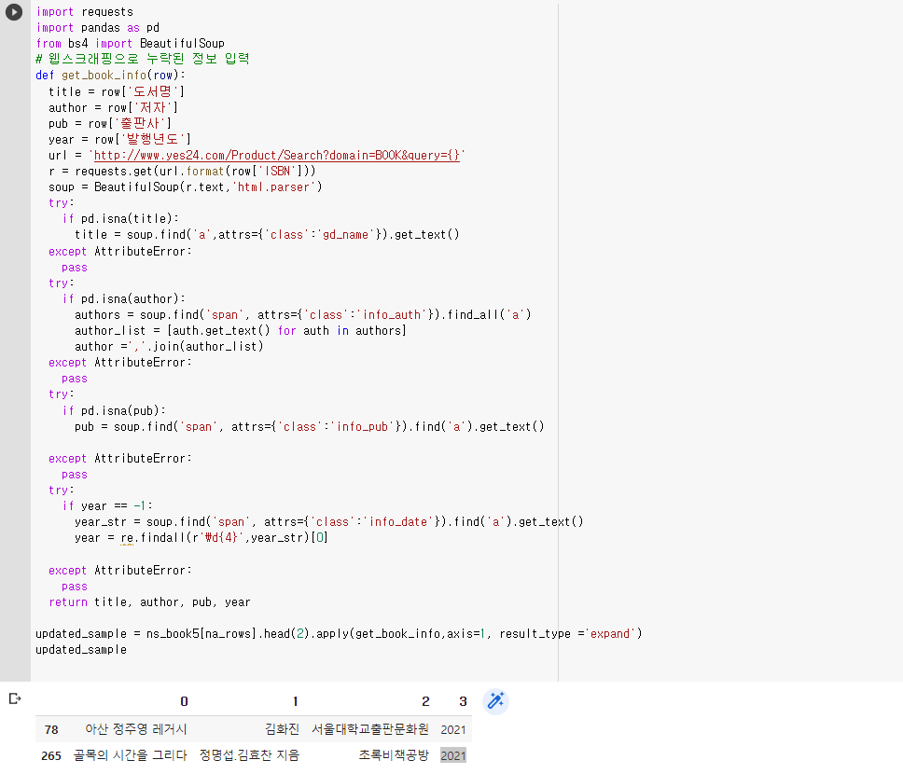Select column header 2 in the output table
This screenshot has width=903, height=774.
[425, 701]
